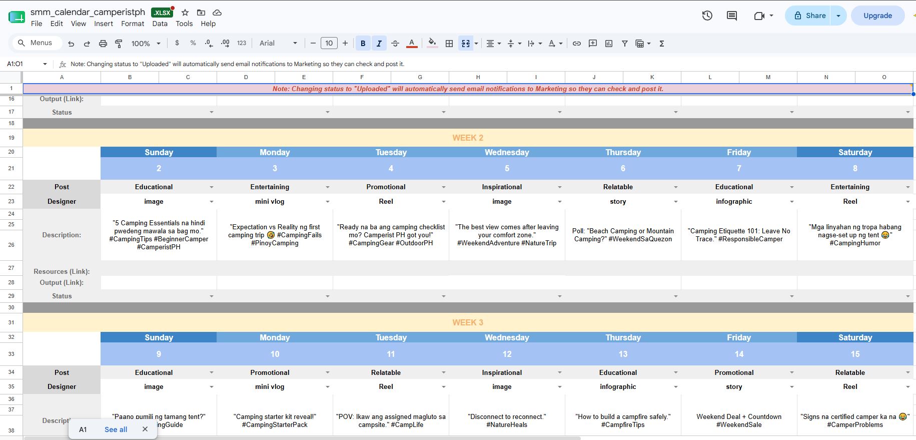Apply percent format
Screen dimensions: 916x440
(193, 43)
